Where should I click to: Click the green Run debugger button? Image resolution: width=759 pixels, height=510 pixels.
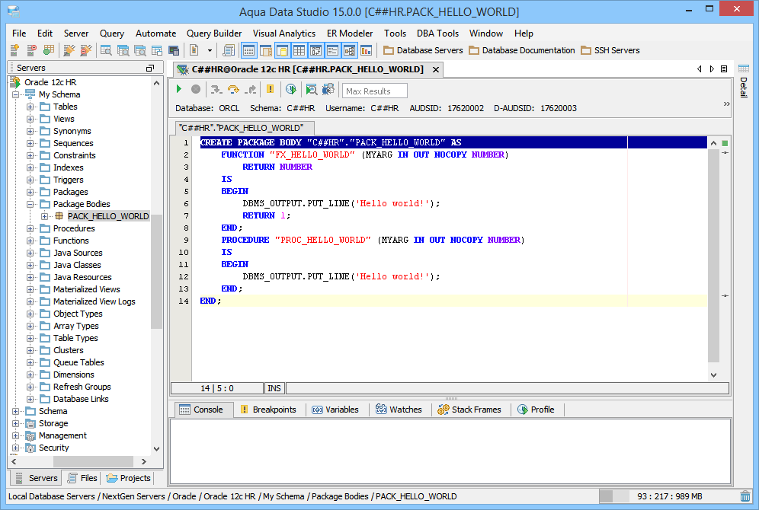click(179, 90)
